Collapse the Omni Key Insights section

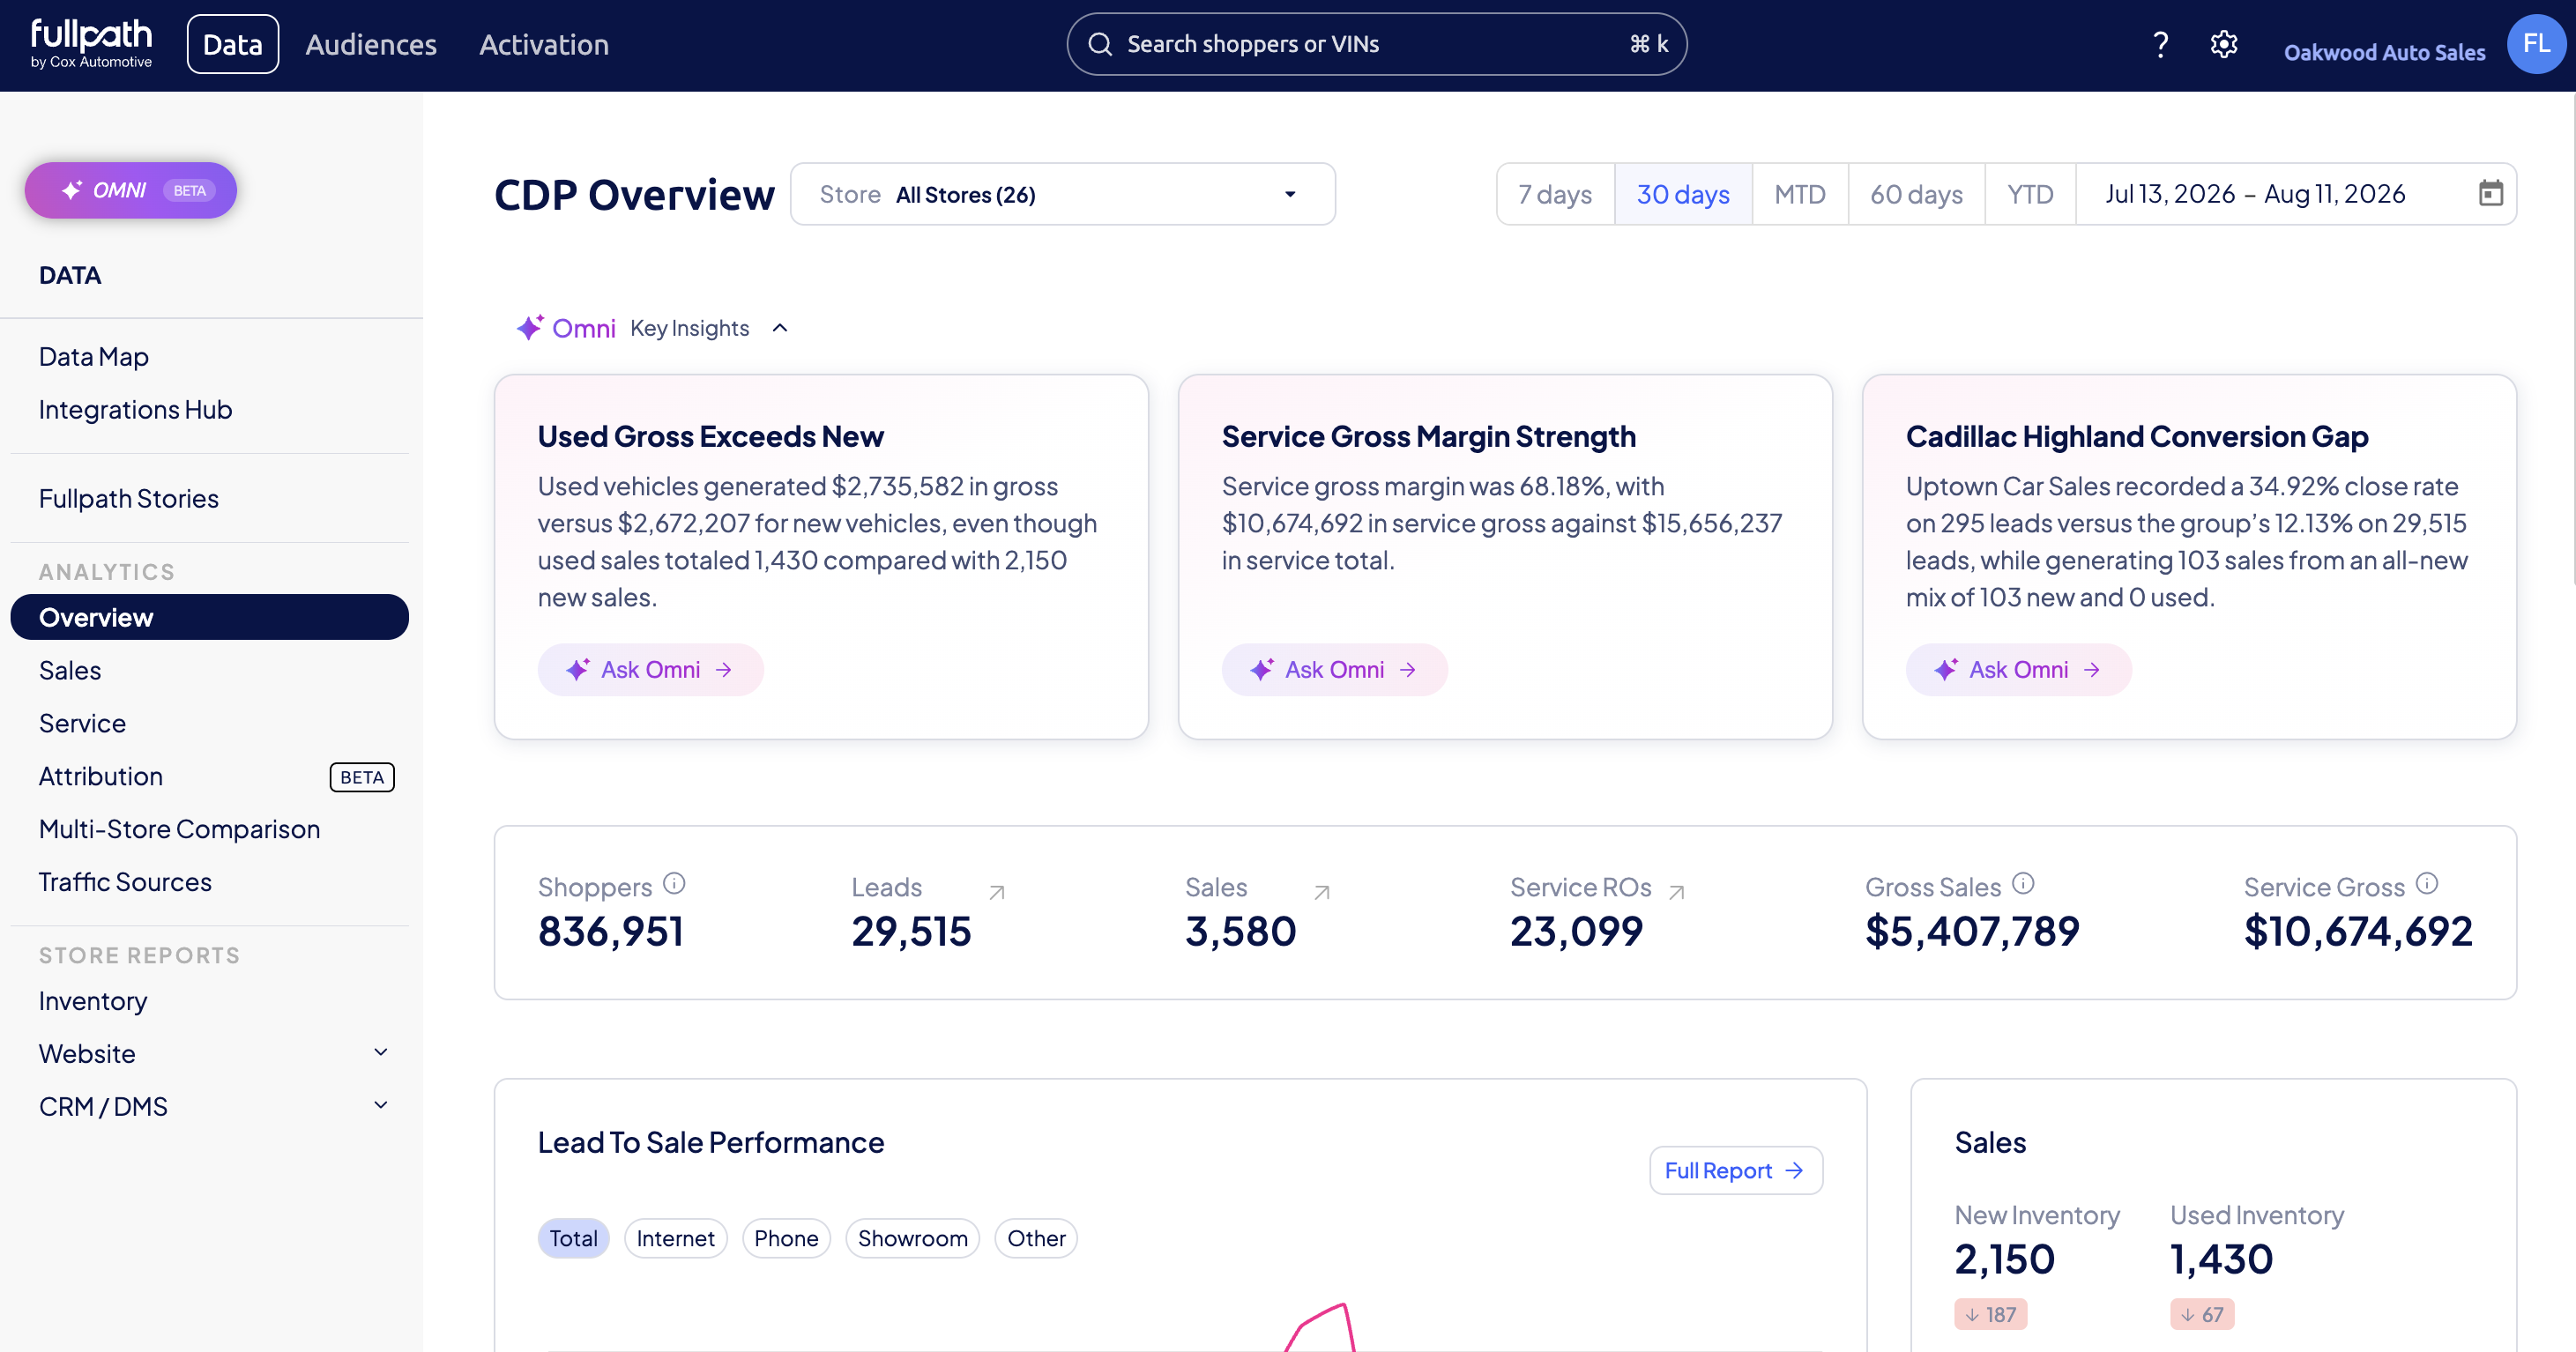(780, 328)
